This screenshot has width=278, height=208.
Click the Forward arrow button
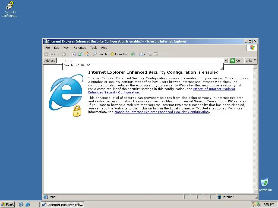point(64,54)
